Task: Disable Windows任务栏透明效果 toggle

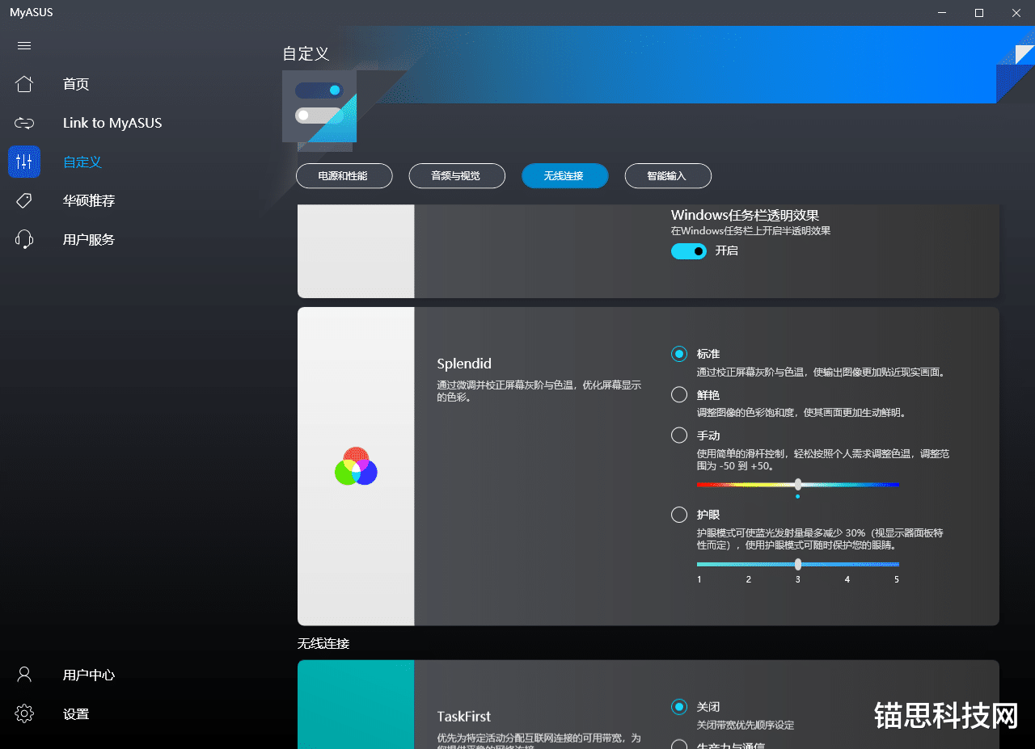Action: click(x=688, y=251)
